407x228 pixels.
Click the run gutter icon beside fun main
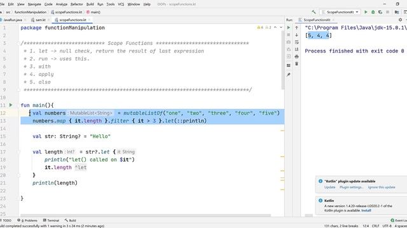click(11, 105)
